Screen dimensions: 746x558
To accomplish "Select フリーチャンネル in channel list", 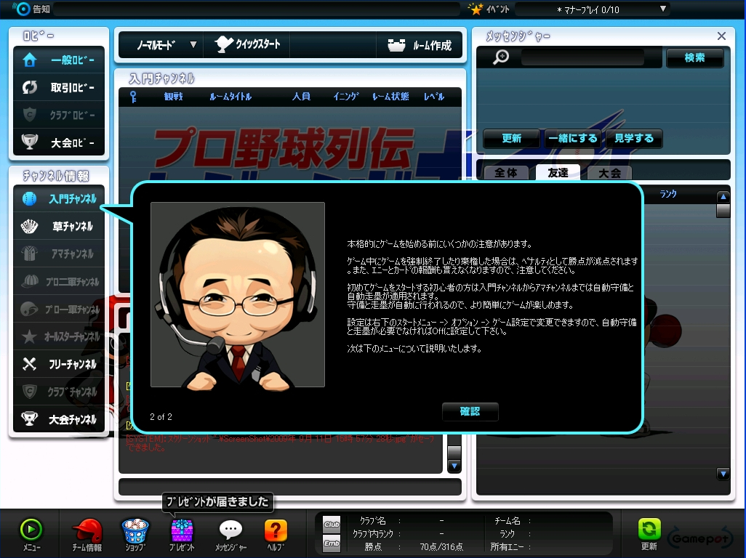I will 60,364.
